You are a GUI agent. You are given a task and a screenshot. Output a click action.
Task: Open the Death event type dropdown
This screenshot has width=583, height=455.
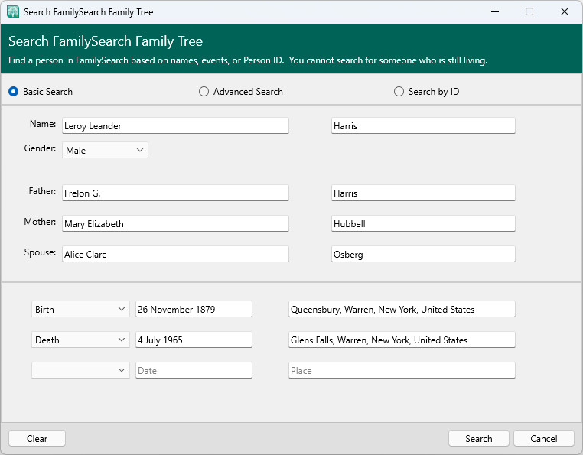80,340
